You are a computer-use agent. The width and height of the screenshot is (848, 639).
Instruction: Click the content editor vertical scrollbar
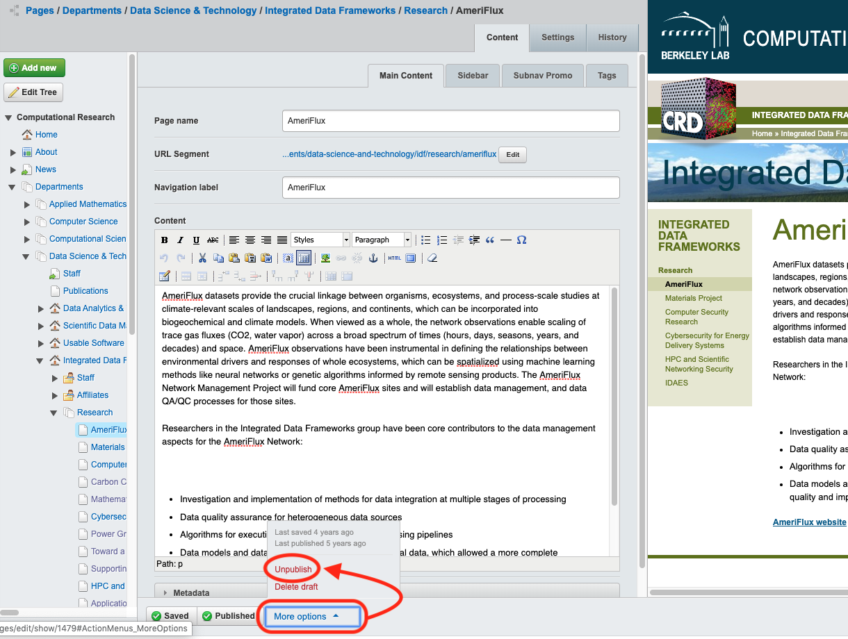tap(614, 396)
